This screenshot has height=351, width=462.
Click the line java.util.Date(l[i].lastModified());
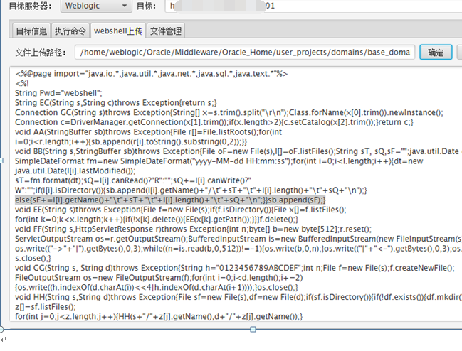point(75,171)
